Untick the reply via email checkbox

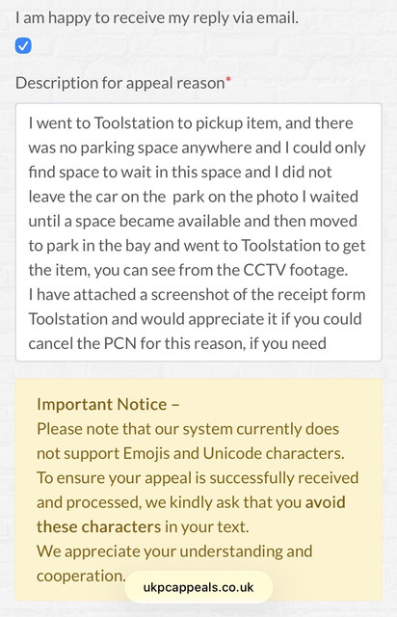23,45
